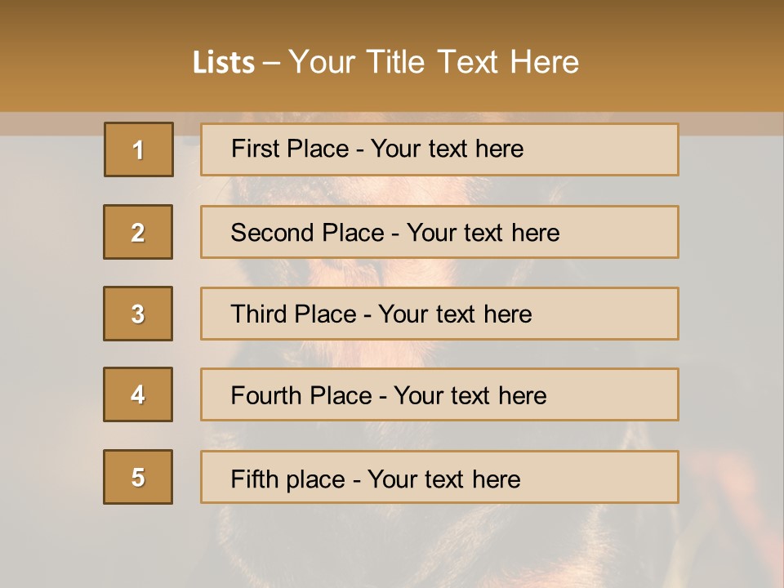784x588 pixels.
Task: Click the number 1 box
Action: (139, 149)
